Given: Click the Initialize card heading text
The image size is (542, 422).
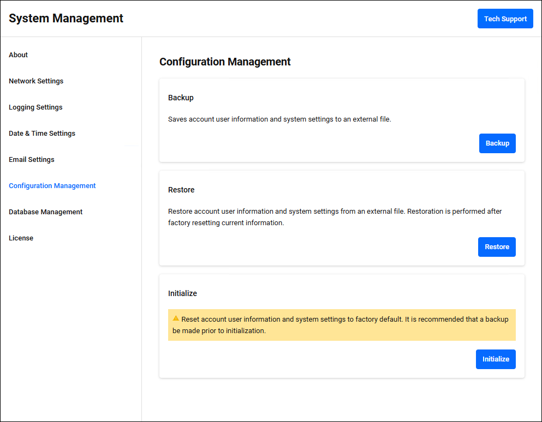Looking at the screenshot, I should (x=182, y=293).
